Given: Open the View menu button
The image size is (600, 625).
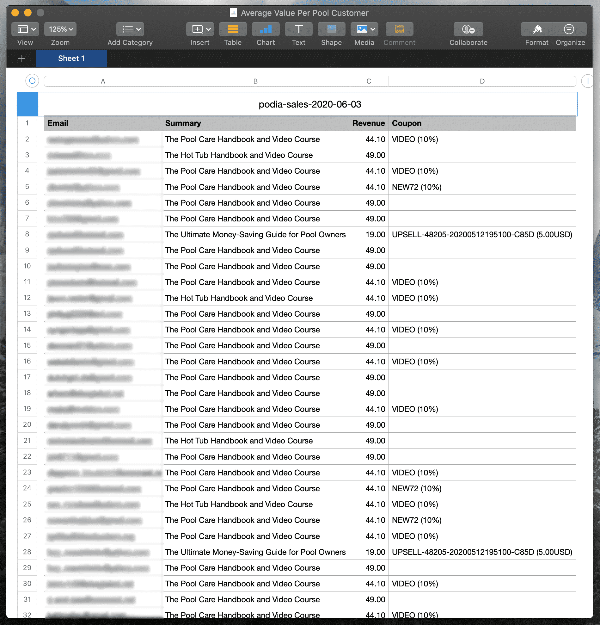Looking at the screenshot, I should 25,29.
